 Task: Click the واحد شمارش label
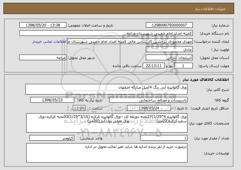pyautogui.click(x=91, y=138)
